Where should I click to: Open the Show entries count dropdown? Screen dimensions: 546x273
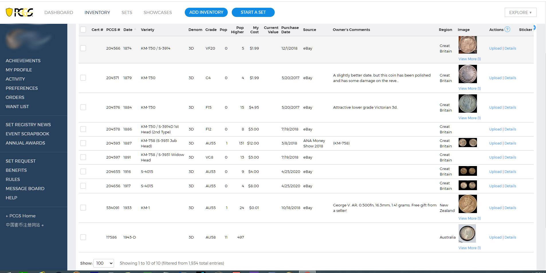tap(104, 263)
